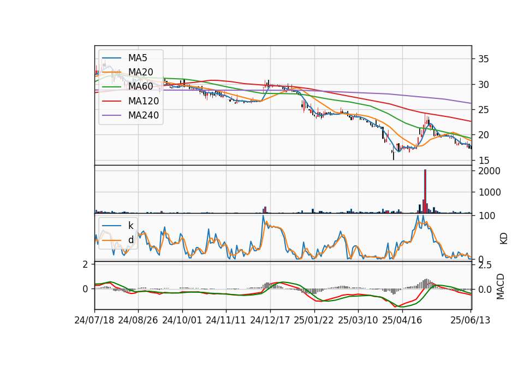
Task: Click the 25/03/10 date axis label
Action: [x=358, y=320]
